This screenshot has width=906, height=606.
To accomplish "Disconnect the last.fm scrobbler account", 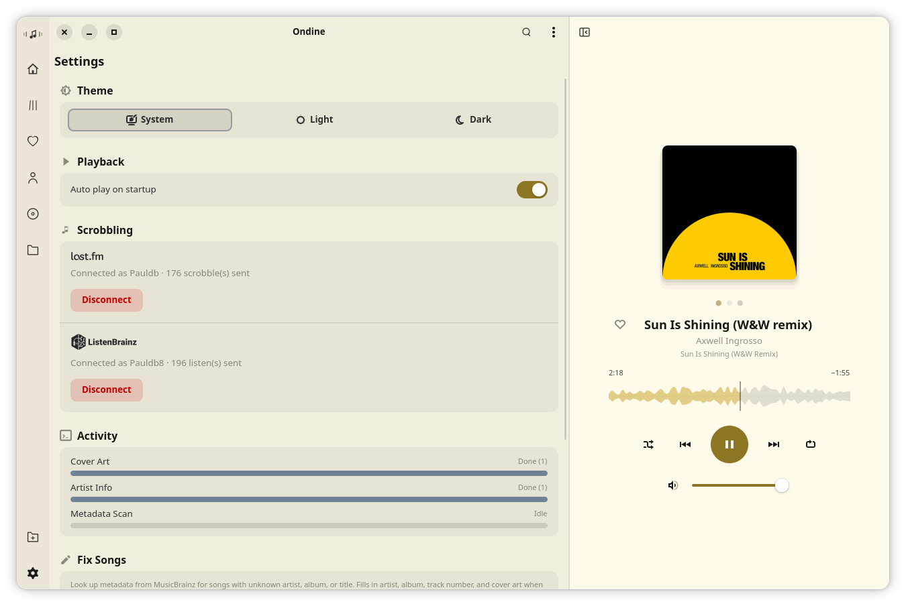I will (107, 300).
